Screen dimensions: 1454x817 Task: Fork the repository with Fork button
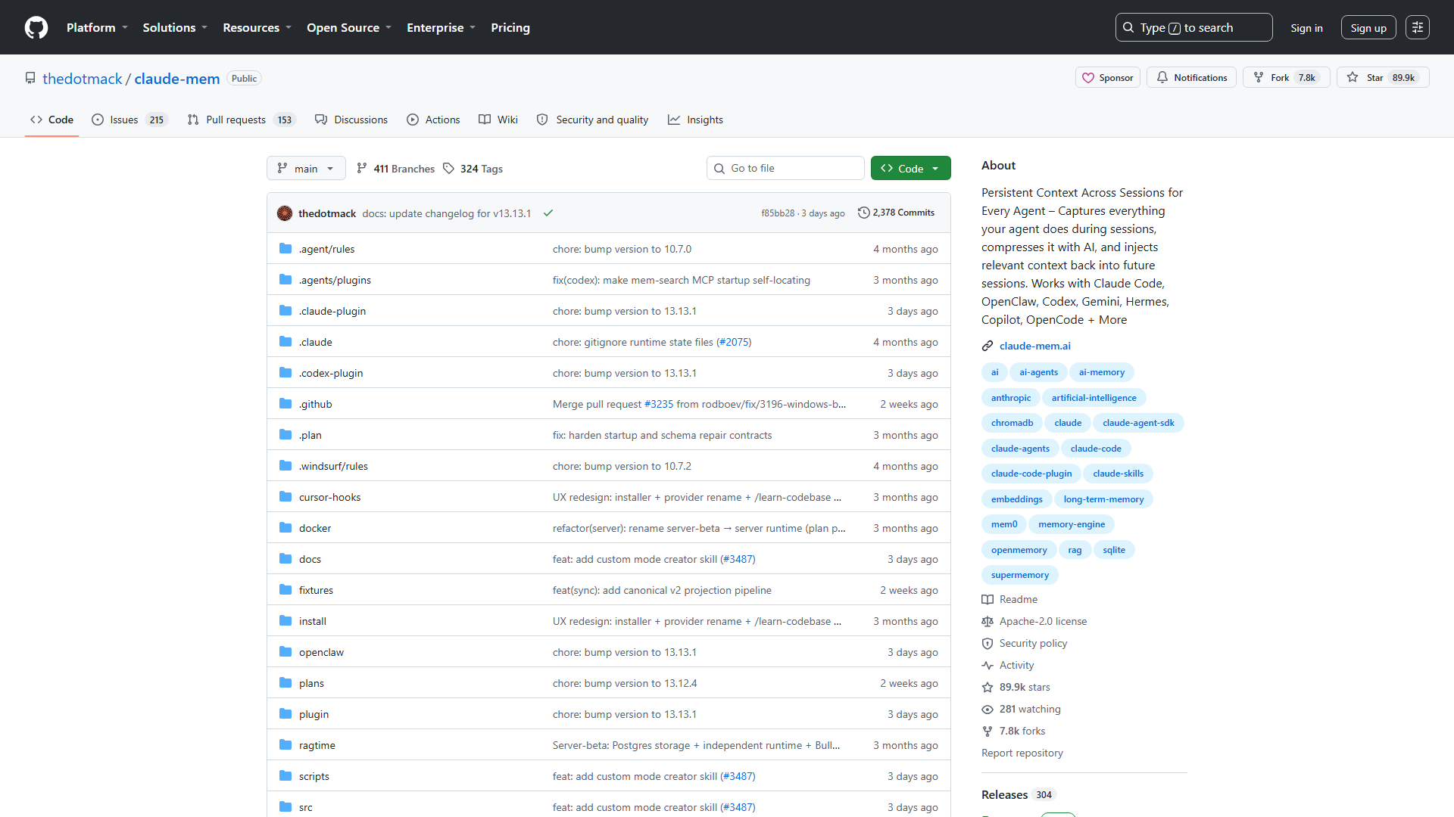pos(1286,77)
